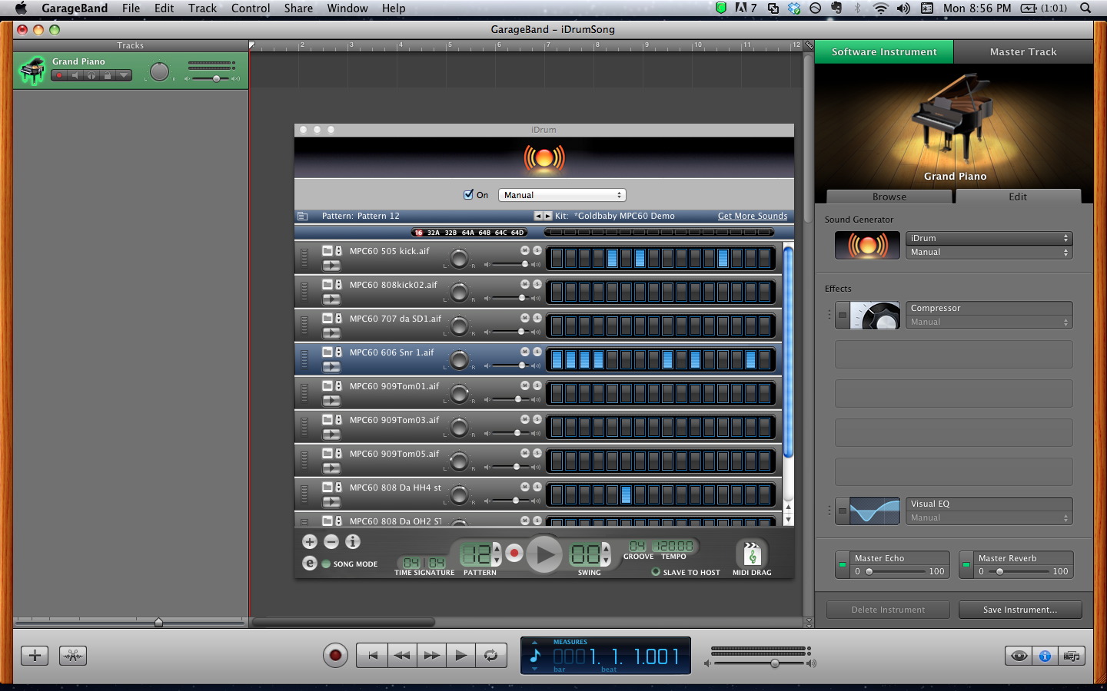The image size is (1107, 691).
Task: Toggle Song Mode in iDrum
Action: (x=326, y=564)
